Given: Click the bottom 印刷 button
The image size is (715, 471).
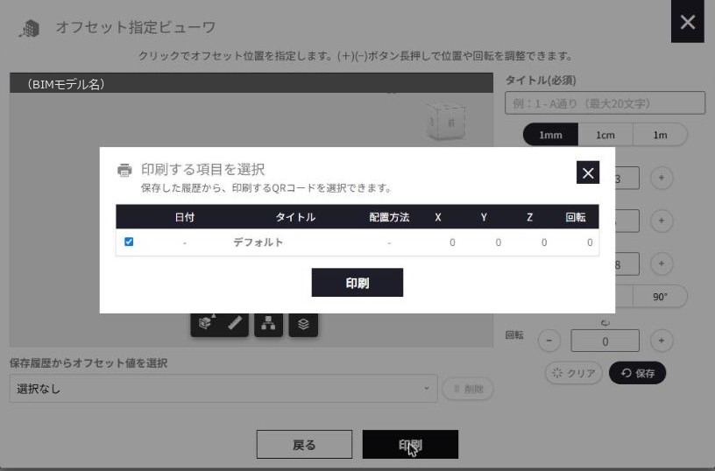Looking at the screenshot, I should tap(410, 444).
